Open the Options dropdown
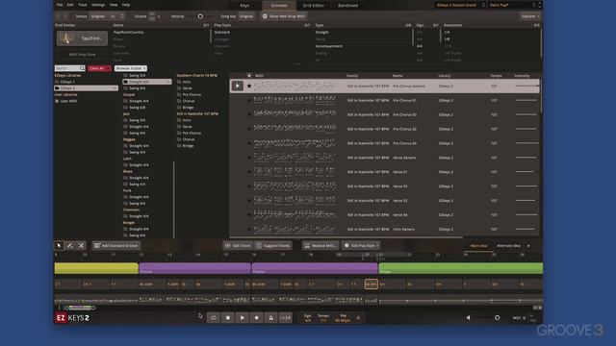Image resolution: width=616 pixels, height=346 pixels. tap(530, 16)
